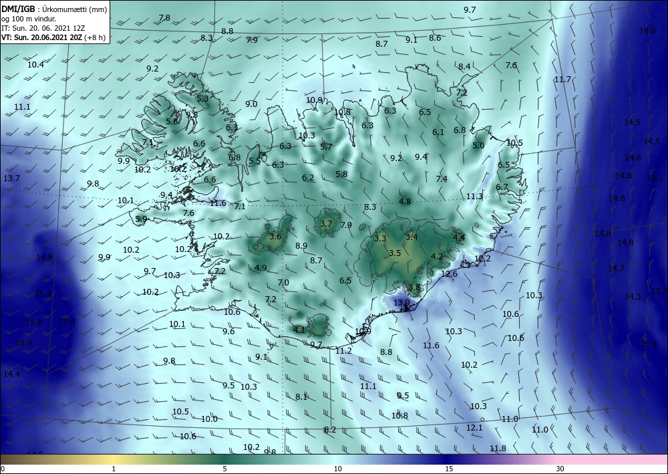Click the 'og 100 m vindur.' legend line

(x=29, y=19)
